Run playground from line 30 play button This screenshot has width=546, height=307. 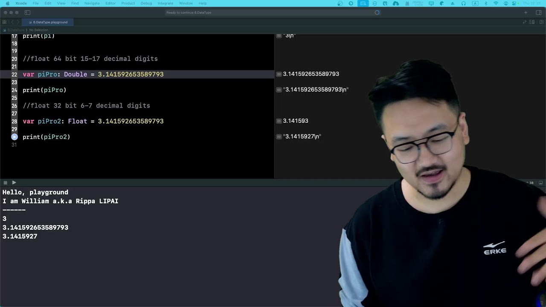pos(15,137)
